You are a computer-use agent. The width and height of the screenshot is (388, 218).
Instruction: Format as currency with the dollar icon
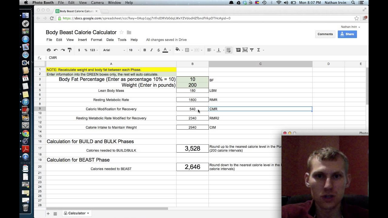coord(79,50)
